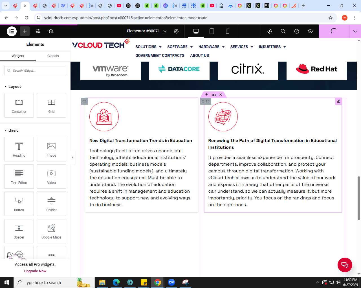Select the Google Maps widget
The width and height of the screenshot is (361, 288).
pyautogui.click(x=51, y=231)
